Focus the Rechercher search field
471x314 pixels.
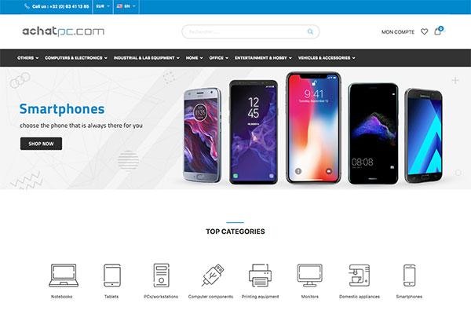click(x=245, y=31)
